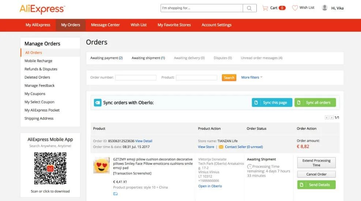
Task: Click the small icon below product properties
Action: coord(115,194)
